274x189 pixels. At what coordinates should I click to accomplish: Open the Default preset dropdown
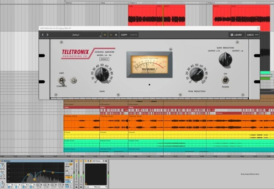[x=76, y=35]
